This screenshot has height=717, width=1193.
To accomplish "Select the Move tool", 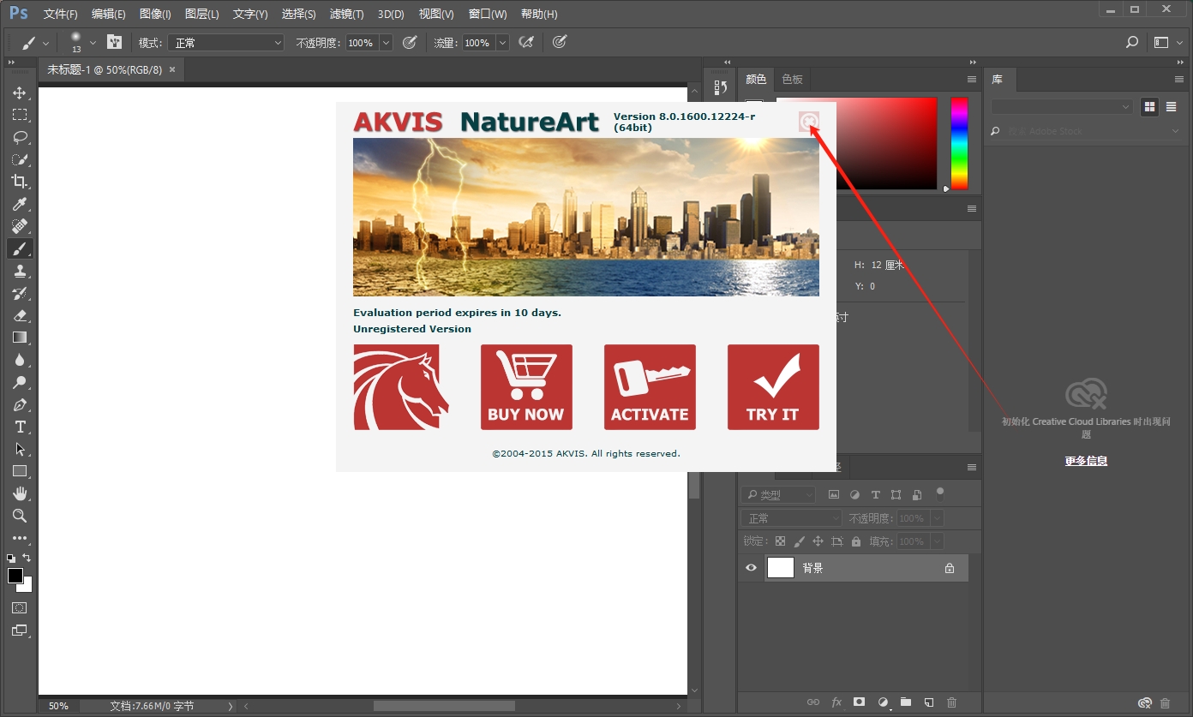I will coord(19,93).
